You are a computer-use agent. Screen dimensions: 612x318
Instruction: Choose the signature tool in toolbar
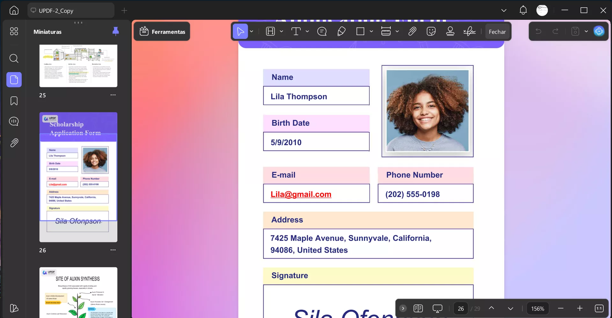tap(469, 31)
